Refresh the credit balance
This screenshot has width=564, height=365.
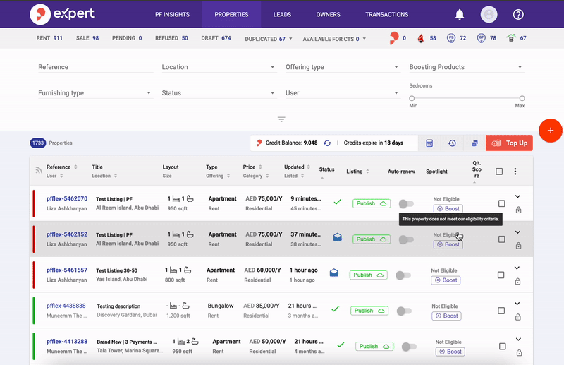click(327, 143)
